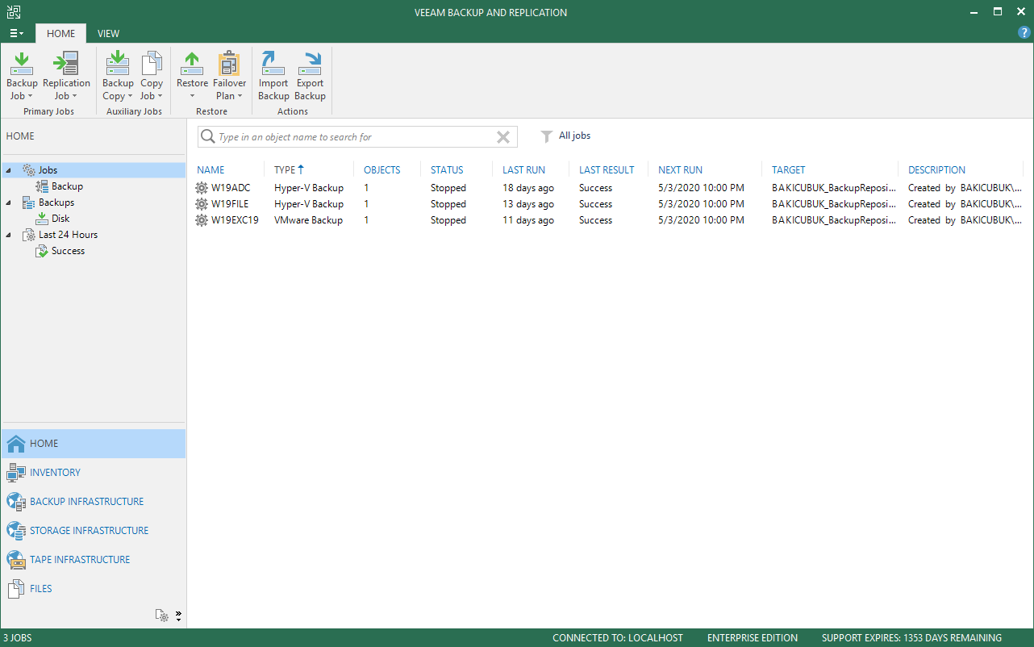Open the help question mark icon

pos(1024,33)
